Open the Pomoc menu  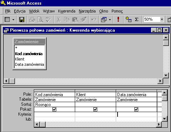[117, 11]
